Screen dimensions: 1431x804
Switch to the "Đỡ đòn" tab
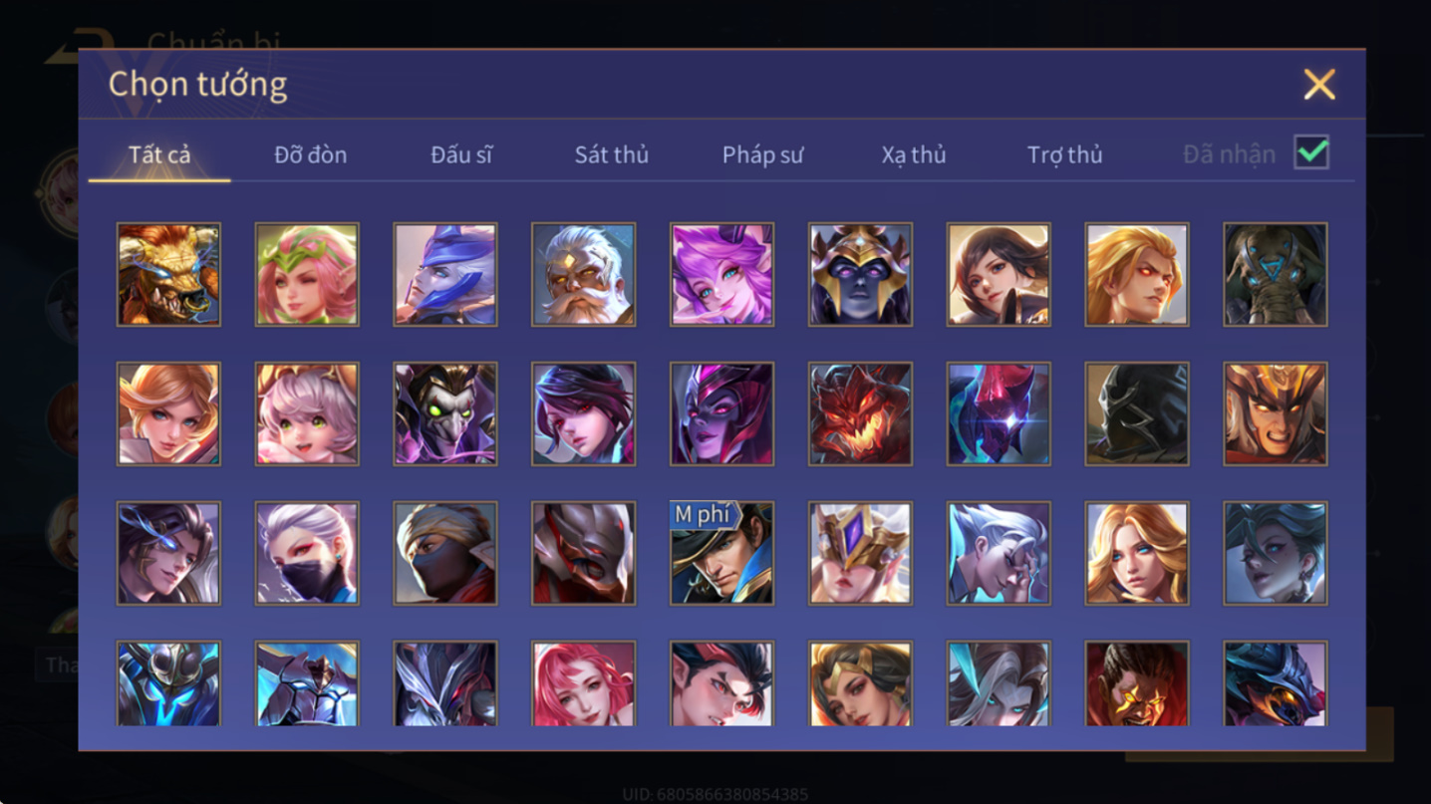click(x=311, y=154)
